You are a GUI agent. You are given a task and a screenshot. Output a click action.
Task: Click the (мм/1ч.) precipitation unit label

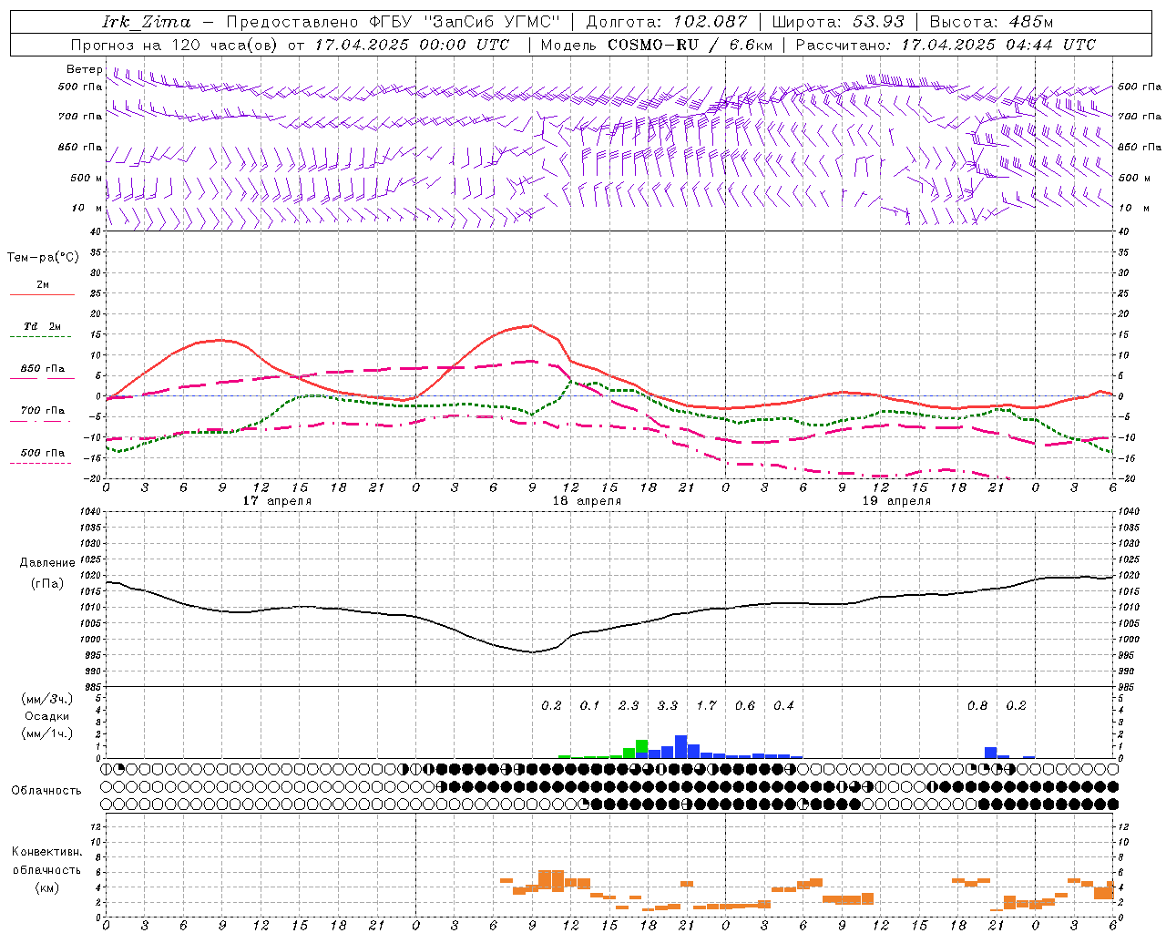pyautogui.click(x=46, y=733)
